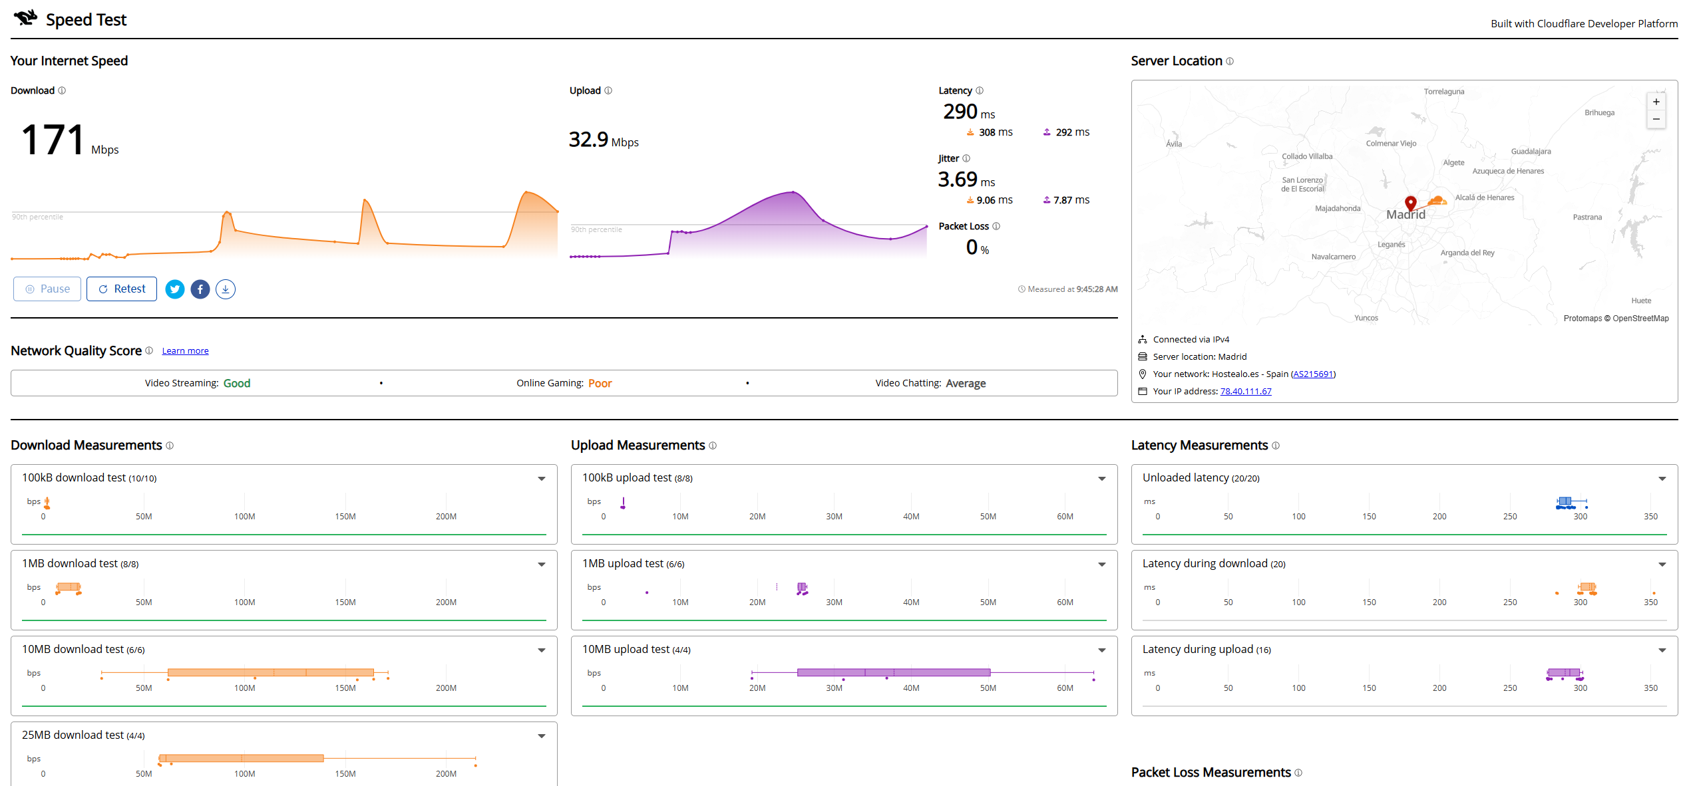The image size is (1685, 786).
Task: Retest the internet speed
Action: pos(122,289)
